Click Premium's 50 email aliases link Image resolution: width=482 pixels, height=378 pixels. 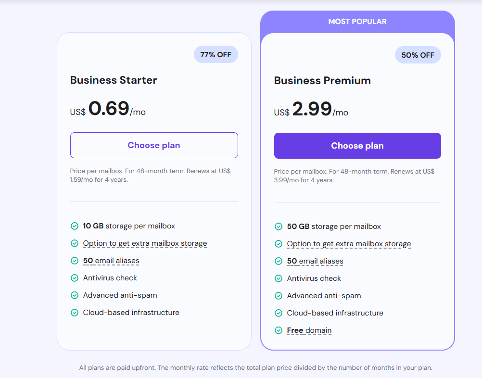pos(315,261)
